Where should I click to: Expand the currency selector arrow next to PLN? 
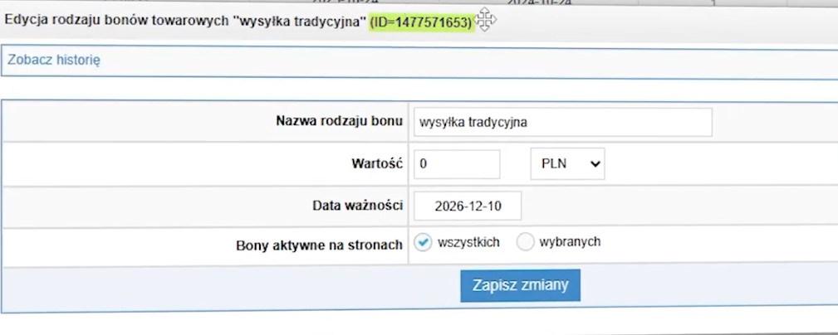(x=594, y=164)
